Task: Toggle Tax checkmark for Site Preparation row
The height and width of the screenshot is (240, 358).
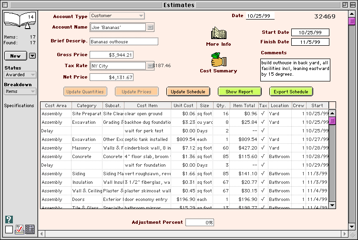Action: pyautogui.click(x=263, y=114)
